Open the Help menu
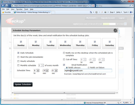The image size is (135, 105). 31,9
